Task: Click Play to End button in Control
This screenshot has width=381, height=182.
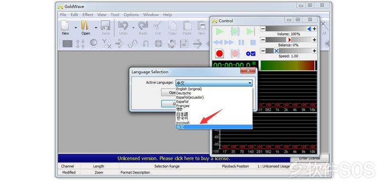Action: [x=251, y=31]
